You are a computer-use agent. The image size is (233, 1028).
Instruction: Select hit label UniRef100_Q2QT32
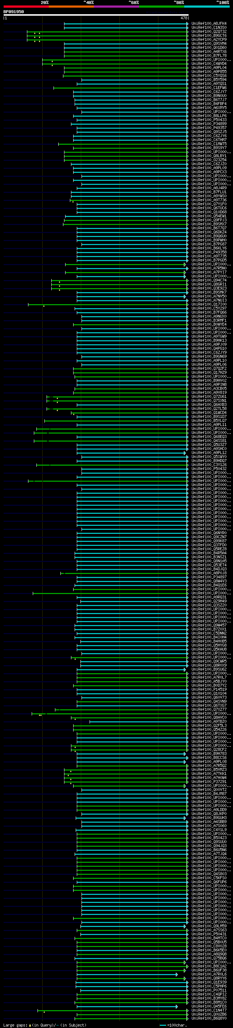[209, 31]
